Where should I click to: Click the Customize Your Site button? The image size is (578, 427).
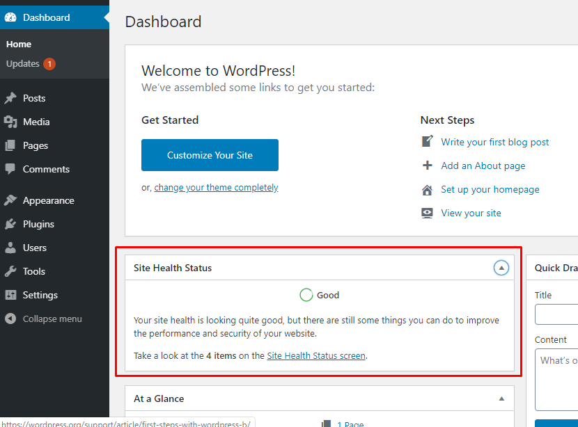pos(210,155)
